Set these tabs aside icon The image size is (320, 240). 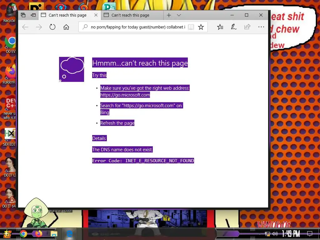[x=33, y=15]
